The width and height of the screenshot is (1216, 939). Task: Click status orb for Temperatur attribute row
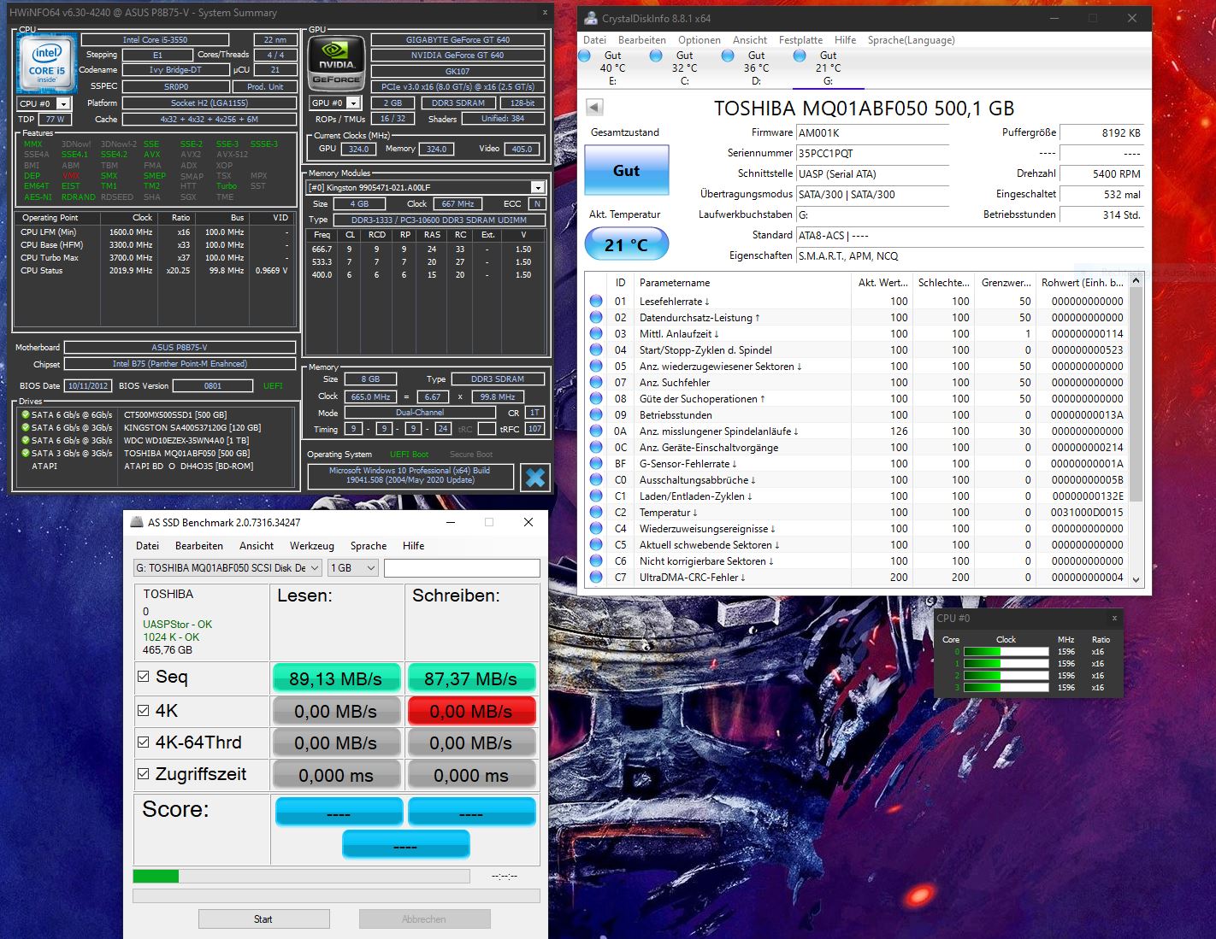596,512
